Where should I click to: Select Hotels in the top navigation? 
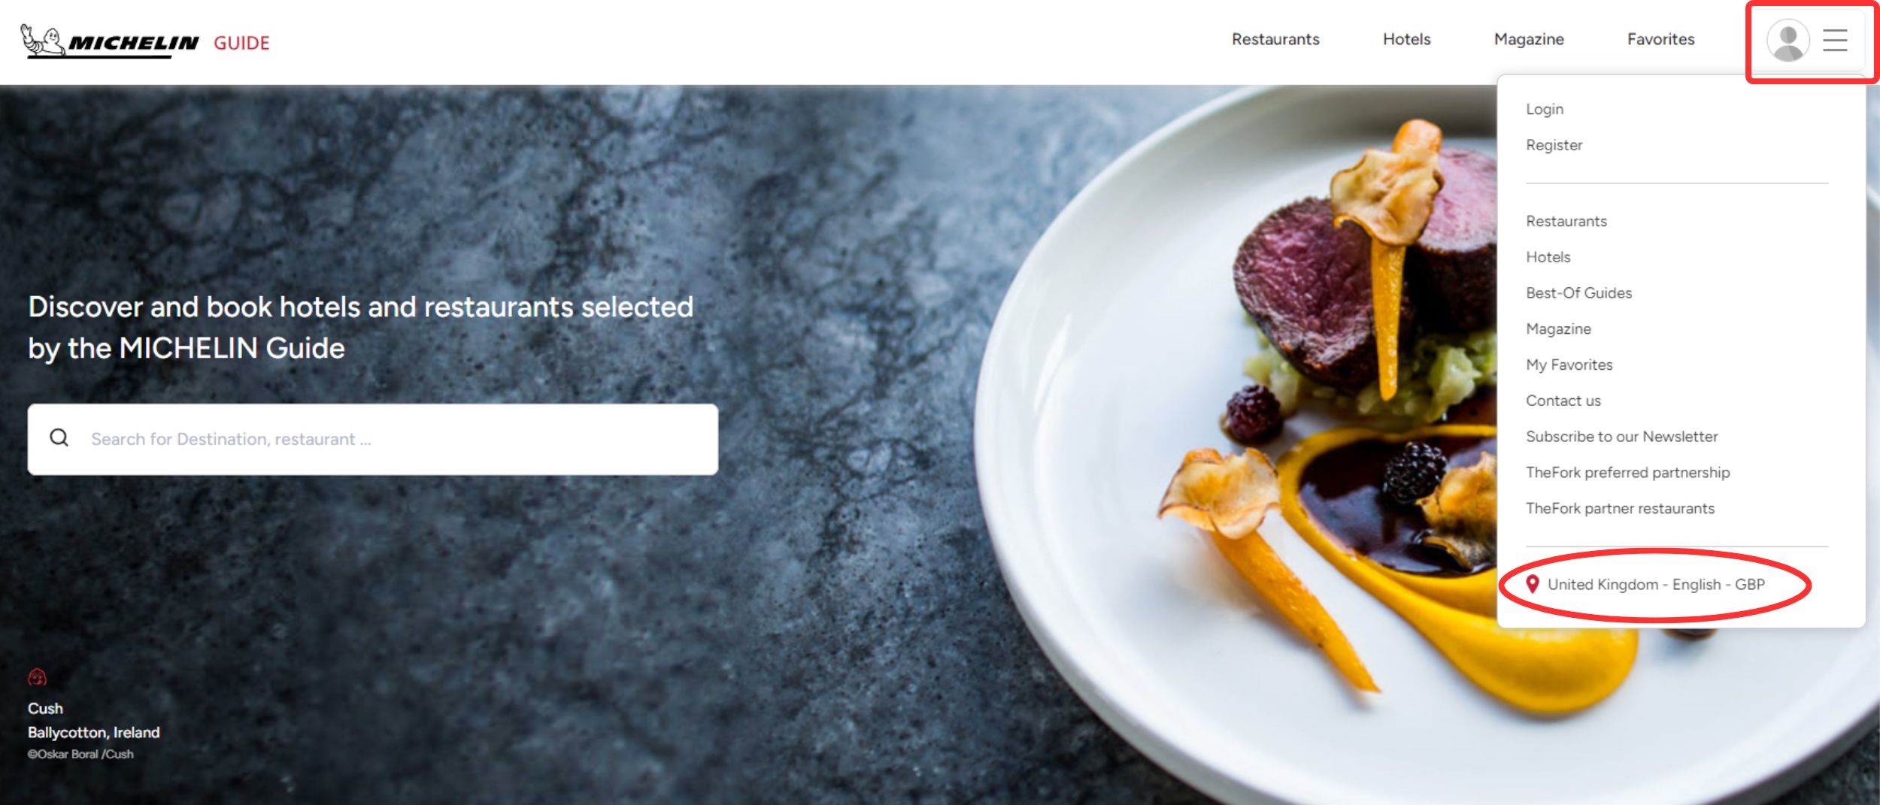tap(1406, 39)
